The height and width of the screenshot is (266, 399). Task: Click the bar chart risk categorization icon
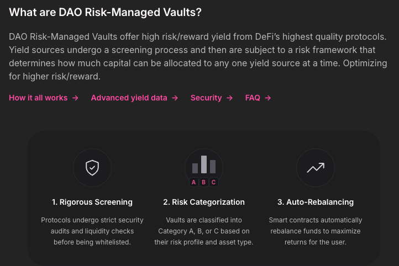[204, 165]
